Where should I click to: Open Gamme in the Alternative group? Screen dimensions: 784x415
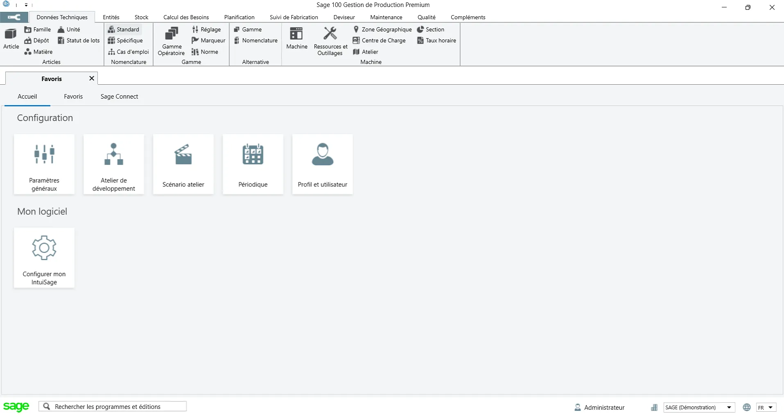(248, 29)
